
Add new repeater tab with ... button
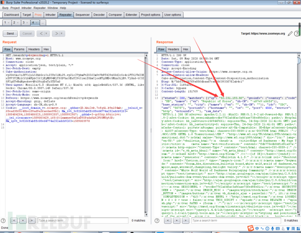coord(43,23)
